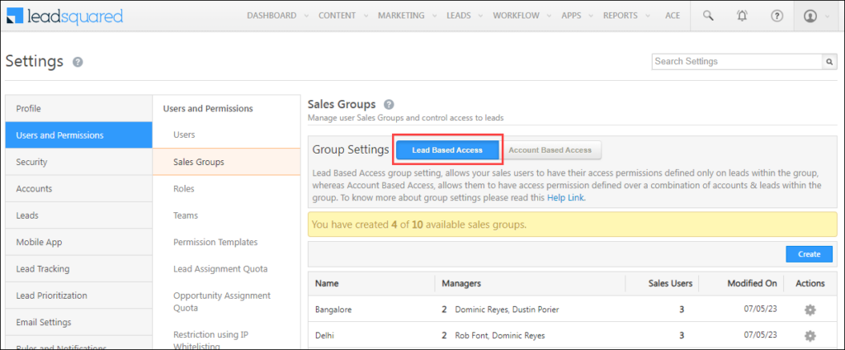Open the user profile avatar icon
The height and width of the screenshot is (350, 845).
pyautogui.click(x=810, y=17)
